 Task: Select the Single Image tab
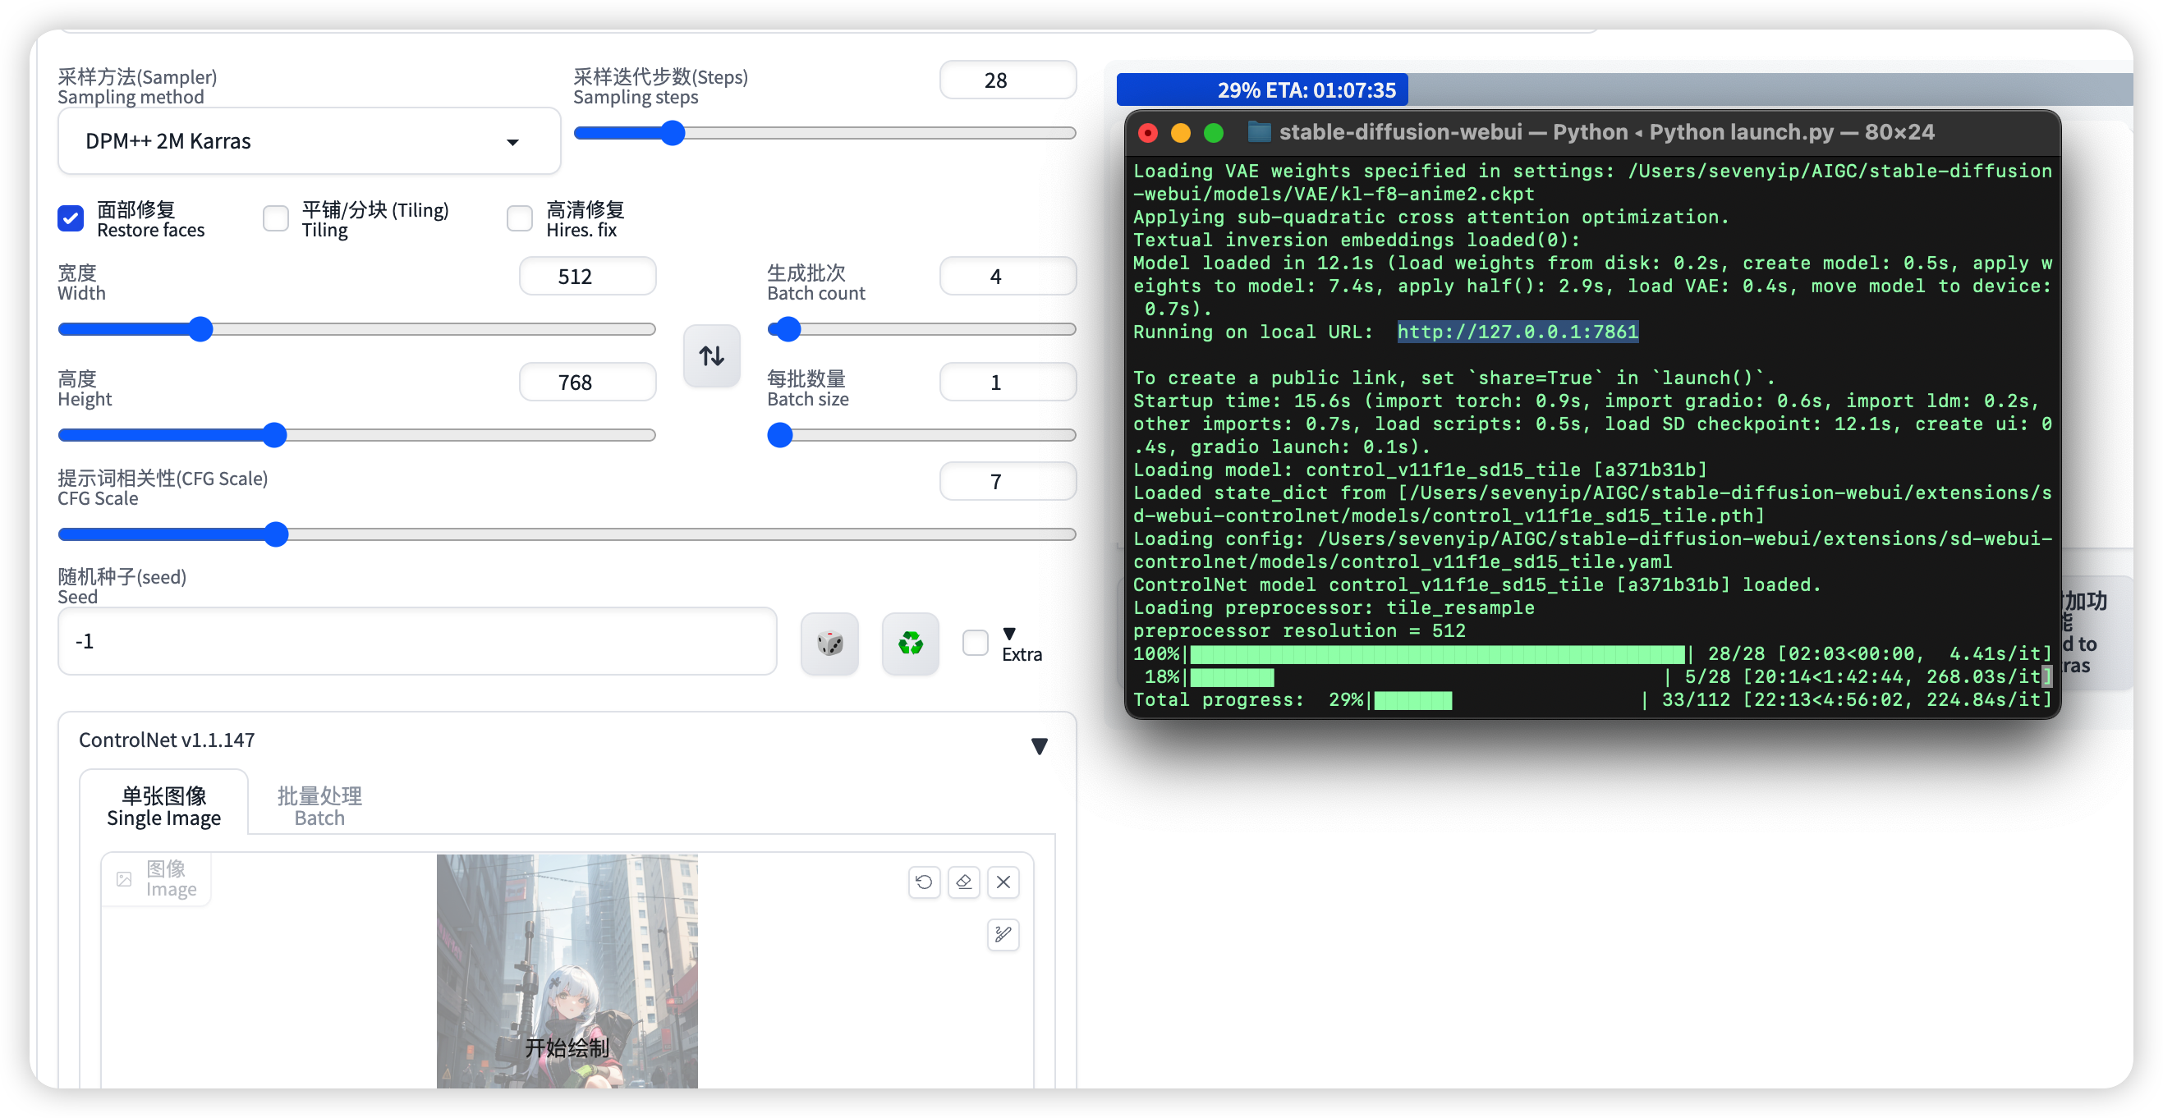pos(163,804)
